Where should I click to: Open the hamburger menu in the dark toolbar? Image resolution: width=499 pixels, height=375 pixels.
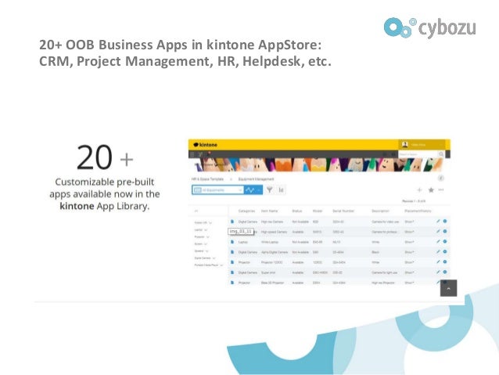tap(192, 154)
